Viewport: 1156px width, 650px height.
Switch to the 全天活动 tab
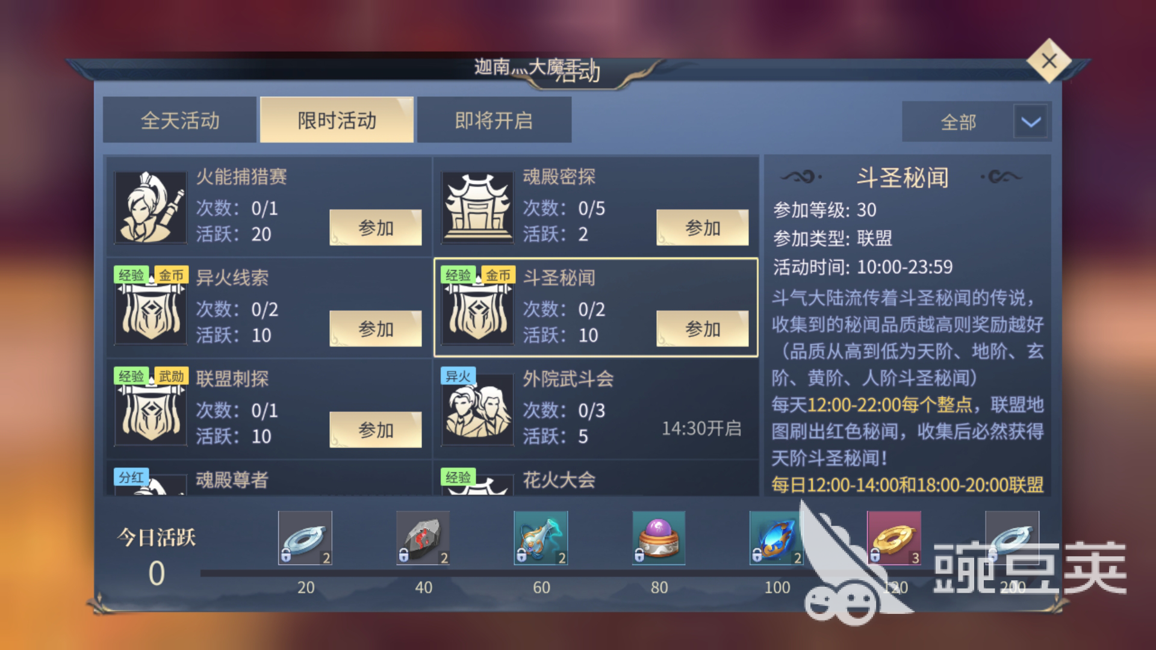(x=180, y=120)
